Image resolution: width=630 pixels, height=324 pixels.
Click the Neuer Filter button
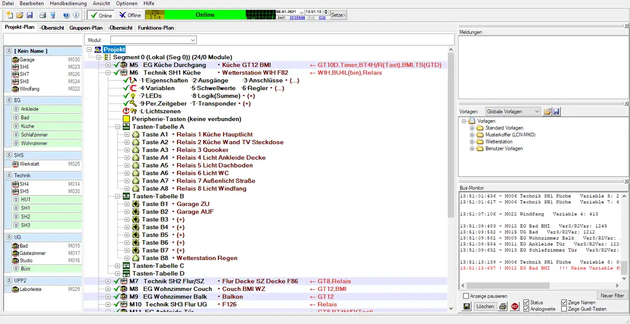point(612,296)
